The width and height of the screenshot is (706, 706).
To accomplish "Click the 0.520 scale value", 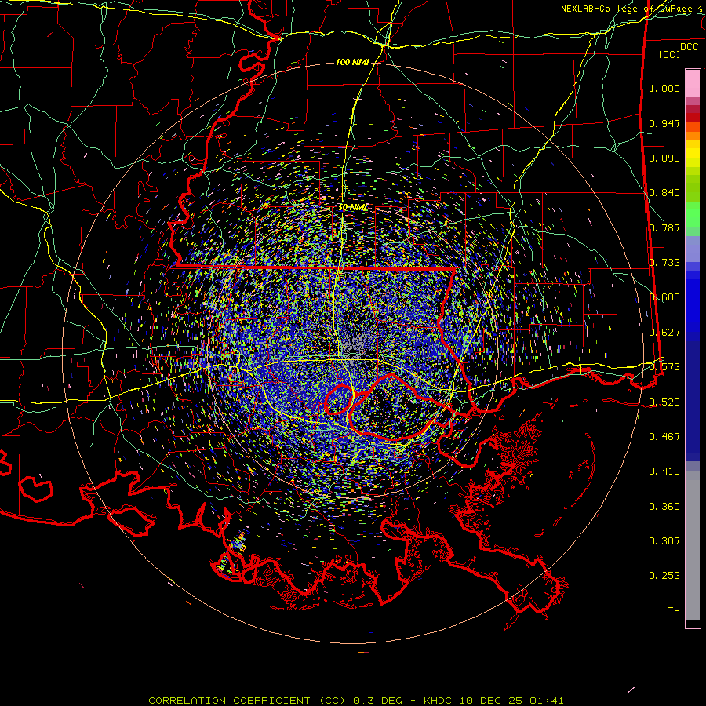I will tap(664, 402).
